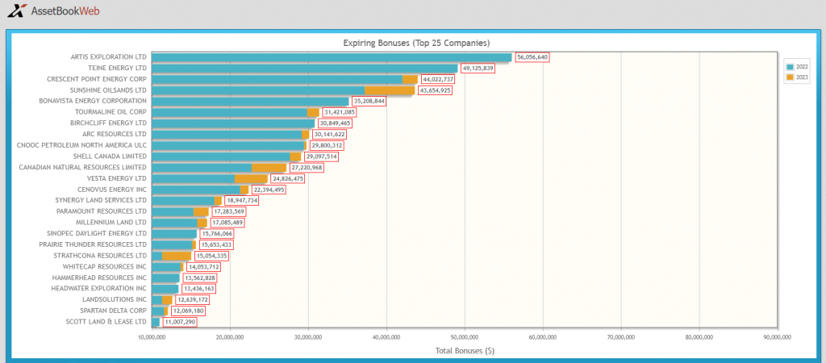The image size is (826, 363).
Task: Select the SUNSHINE OILSANDS LTD label
Action: tap(109, 90)
